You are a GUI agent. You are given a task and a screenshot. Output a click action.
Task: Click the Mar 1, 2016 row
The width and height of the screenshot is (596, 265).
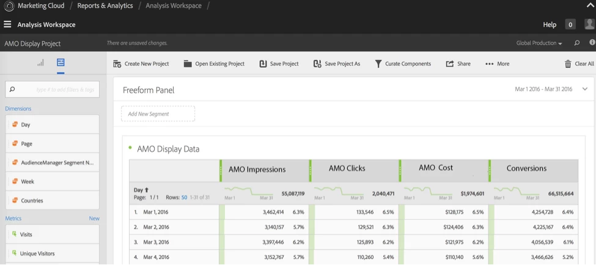click(x=354, y=212)
